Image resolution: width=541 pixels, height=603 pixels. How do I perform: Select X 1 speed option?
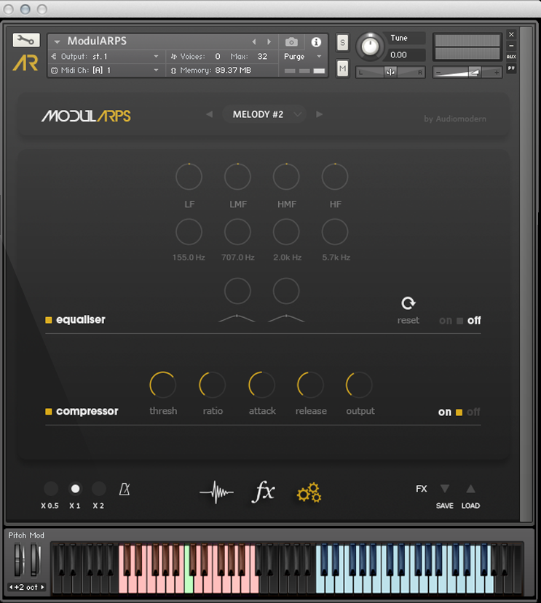tap(76, 489)
